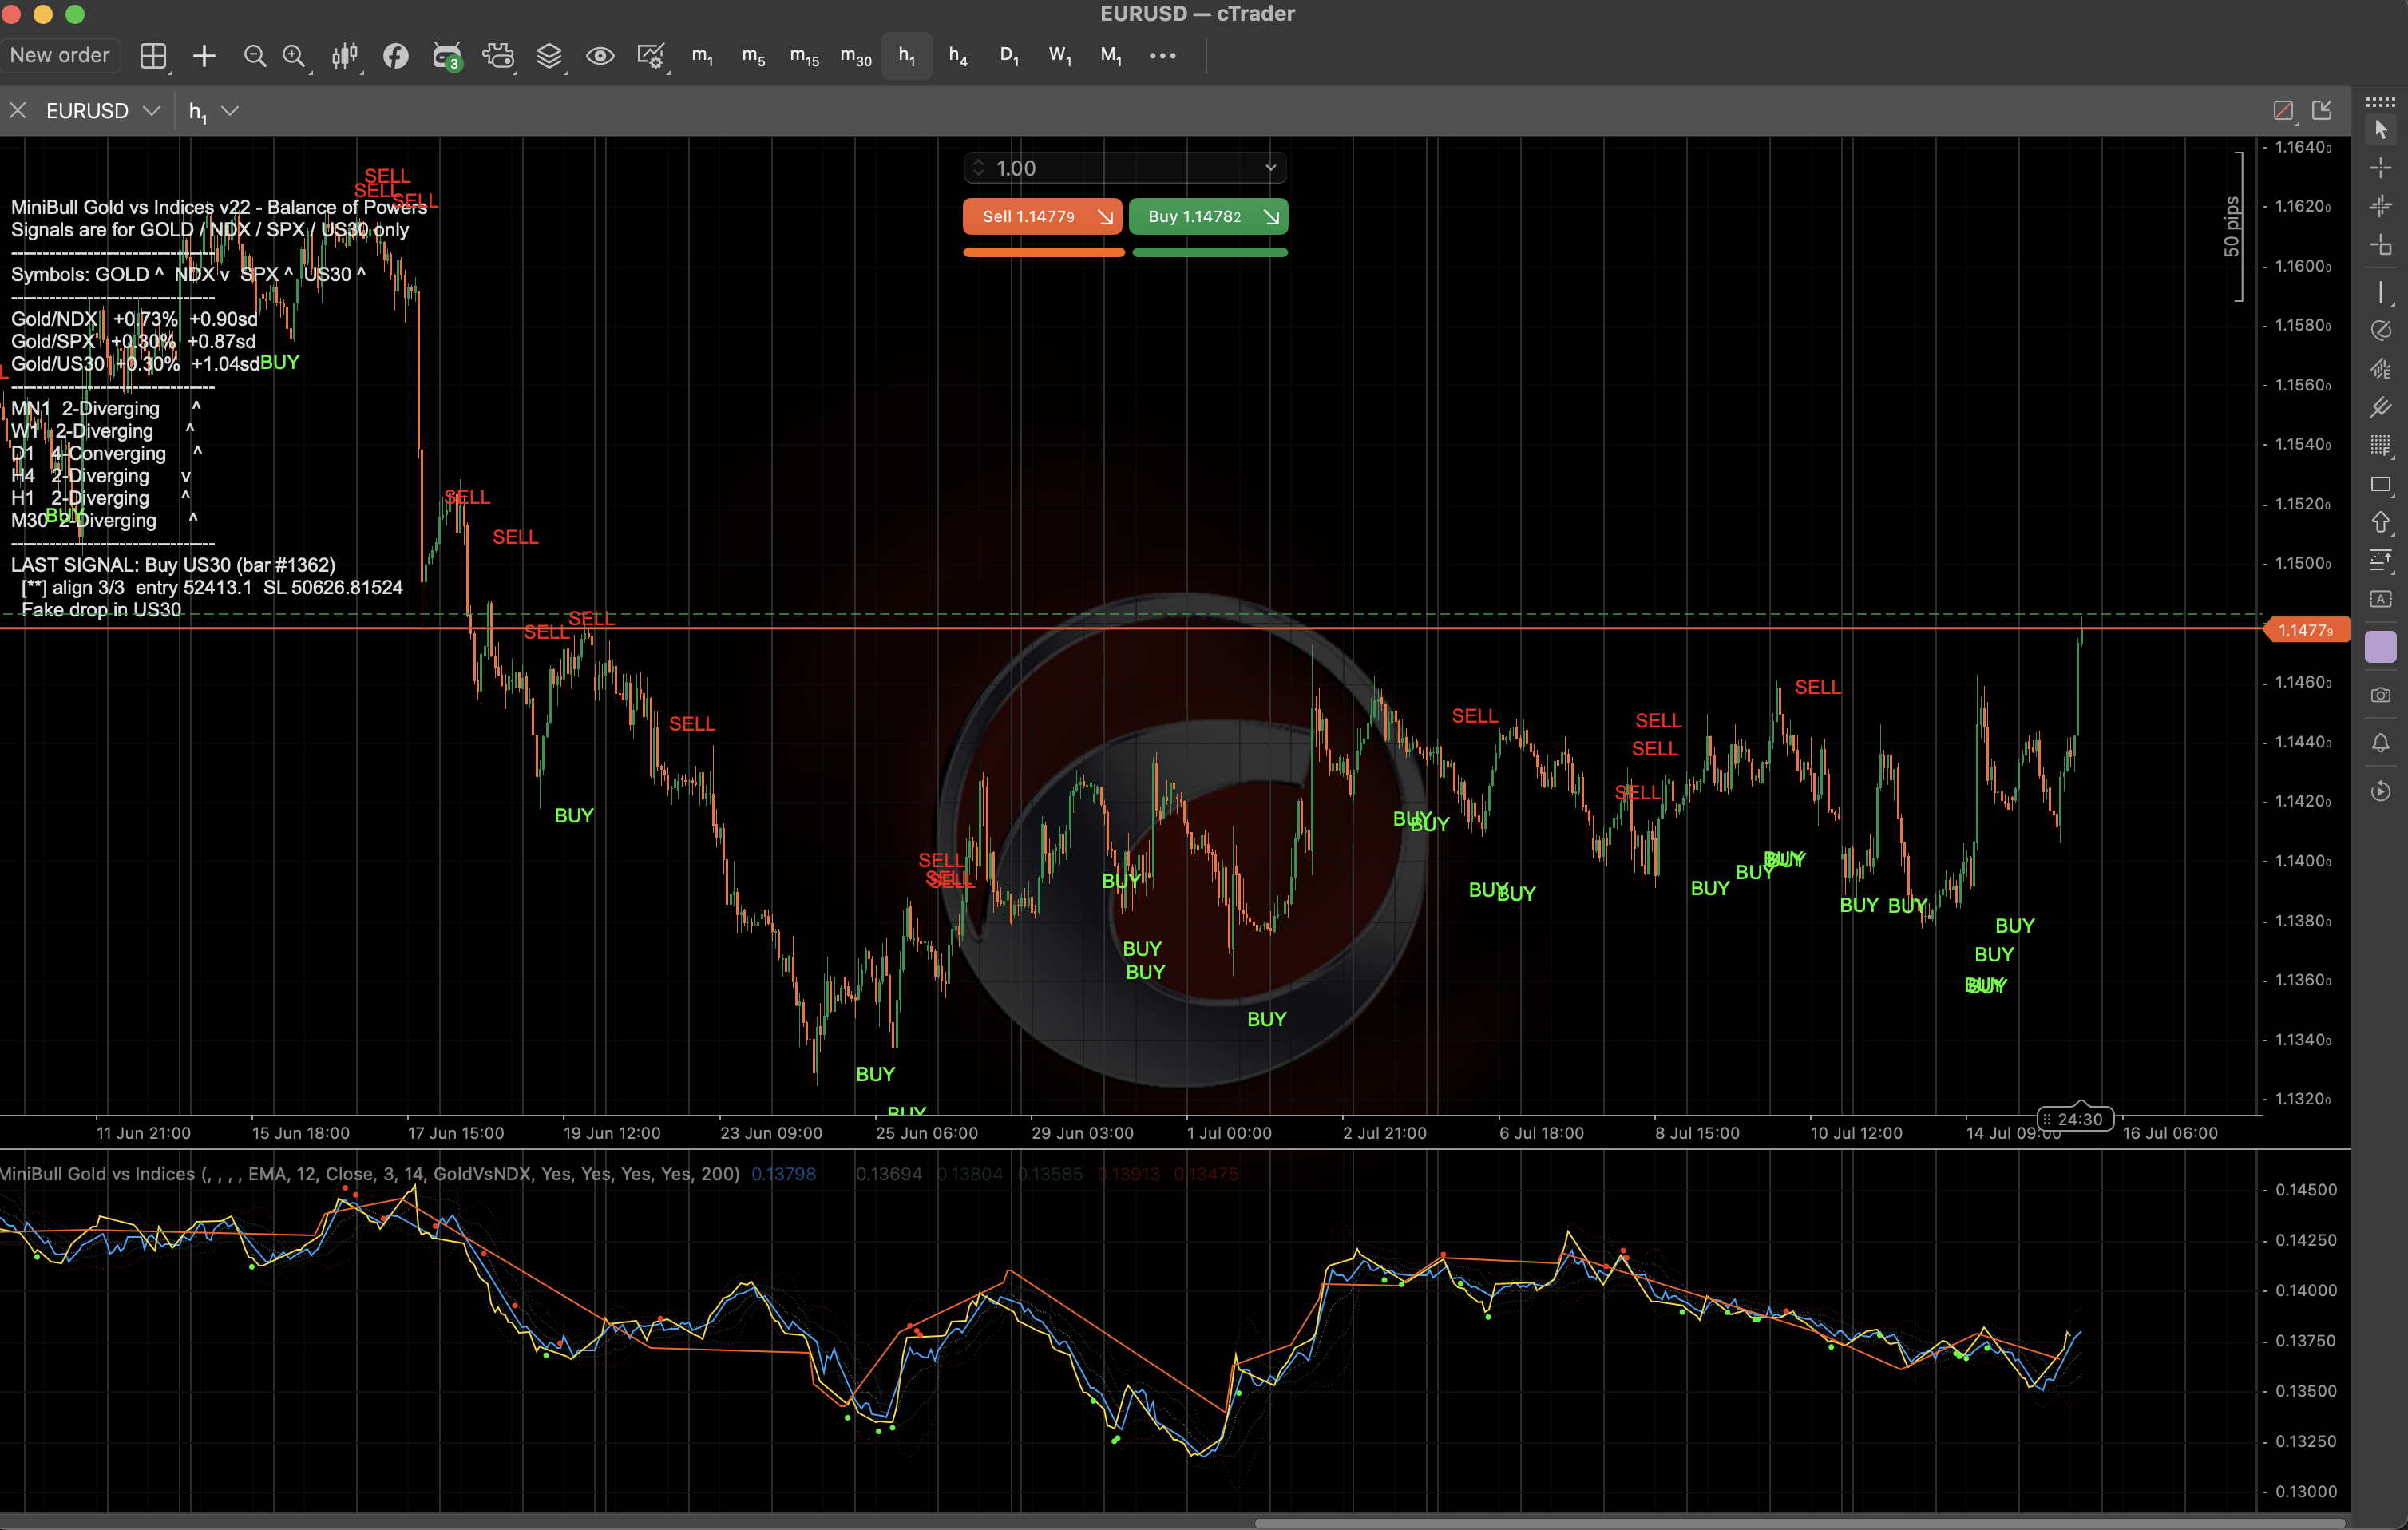Select the crosshair tool in sidebar
Viewport: 2408px width, 1530px height.
click(x=2381, y=167)
